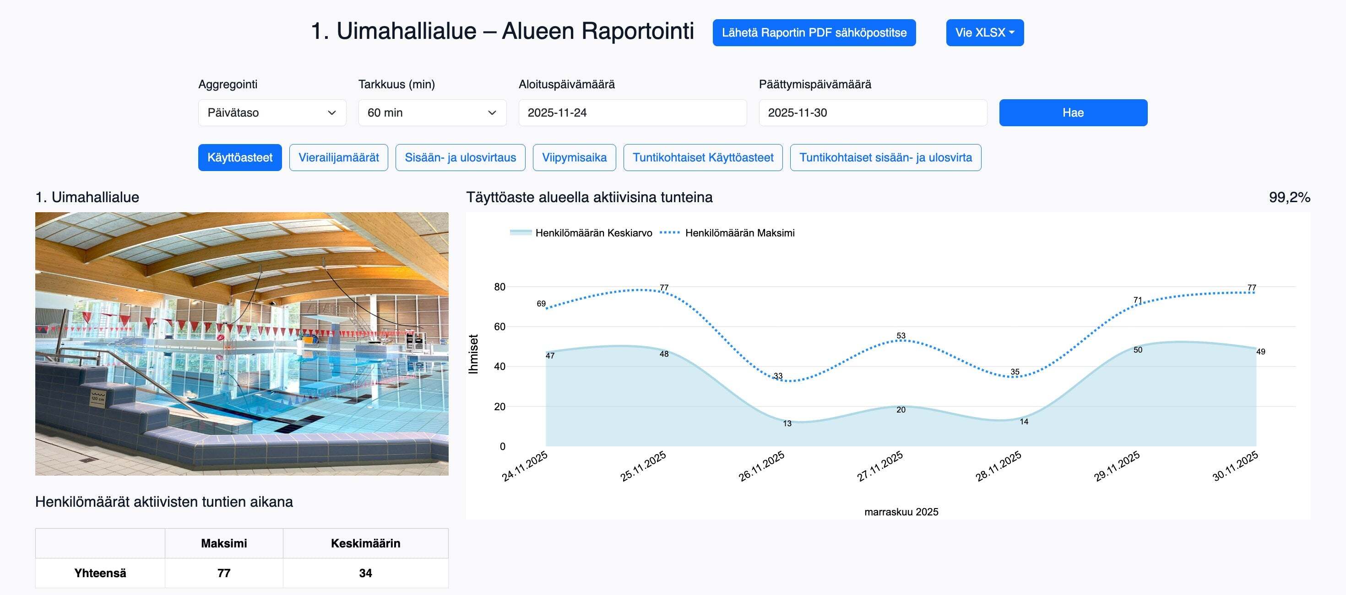Click the Maksimi table column header
This screenshot has width=1346, height=595.
pos(223,543)
